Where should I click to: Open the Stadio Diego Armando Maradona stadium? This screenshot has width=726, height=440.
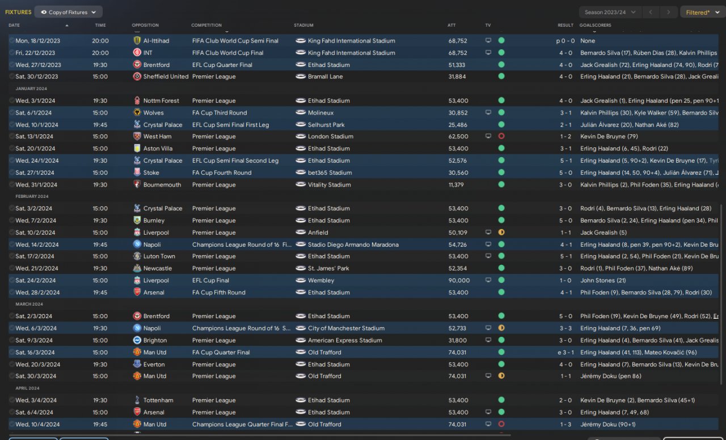pyautogui.click(x=353, y=245)
